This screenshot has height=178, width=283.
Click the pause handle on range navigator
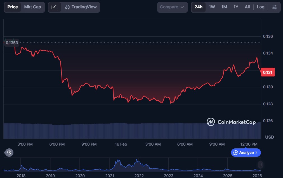(260, 164)
